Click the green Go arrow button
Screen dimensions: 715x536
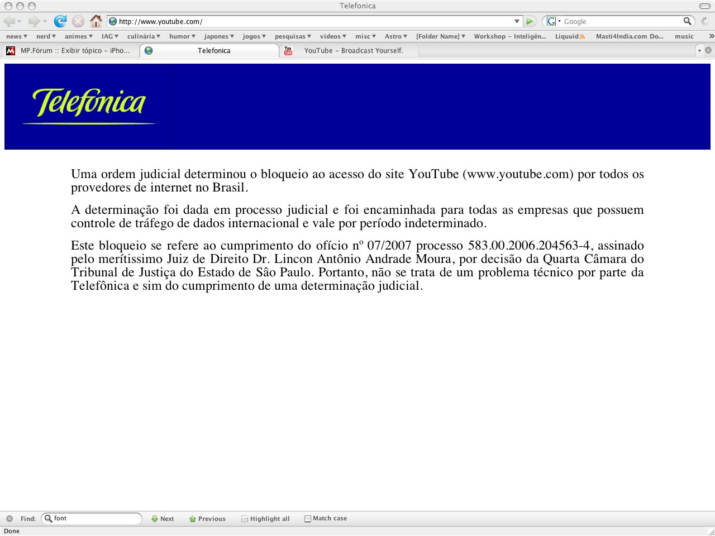pos(530,21)
